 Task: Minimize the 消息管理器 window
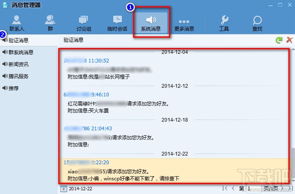coord(271,5)
